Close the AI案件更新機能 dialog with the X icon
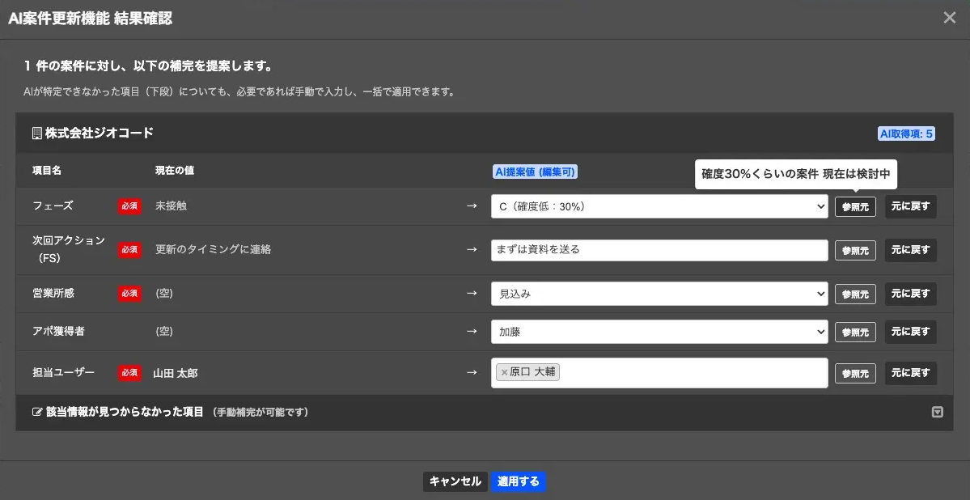This screenshot has width=970, height=500. click(949, 18)
